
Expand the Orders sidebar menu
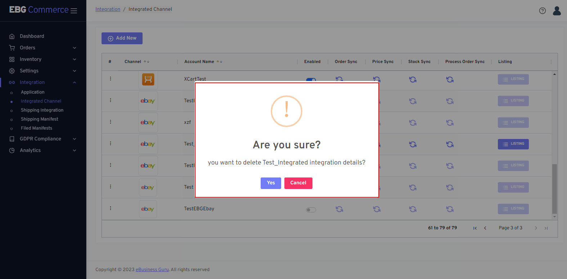[43, 48]
